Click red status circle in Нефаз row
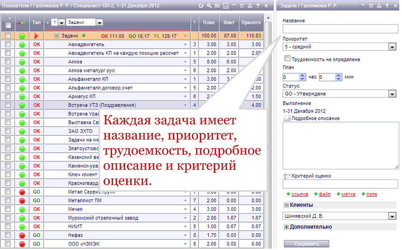The image size is (402, 250). 22,236
